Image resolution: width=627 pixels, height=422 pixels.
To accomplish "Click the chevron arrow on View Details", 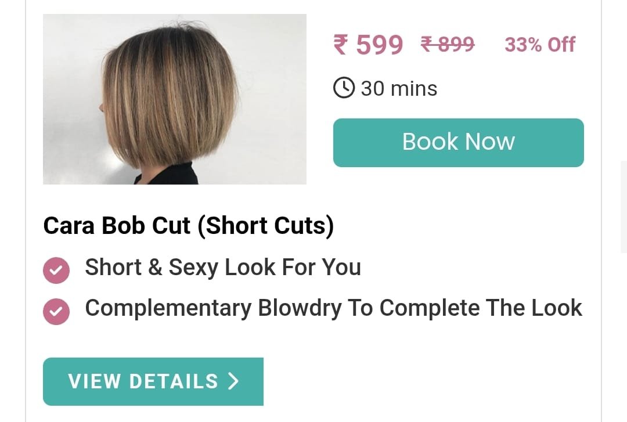I will pyautogui.click(x=233, y=381).
